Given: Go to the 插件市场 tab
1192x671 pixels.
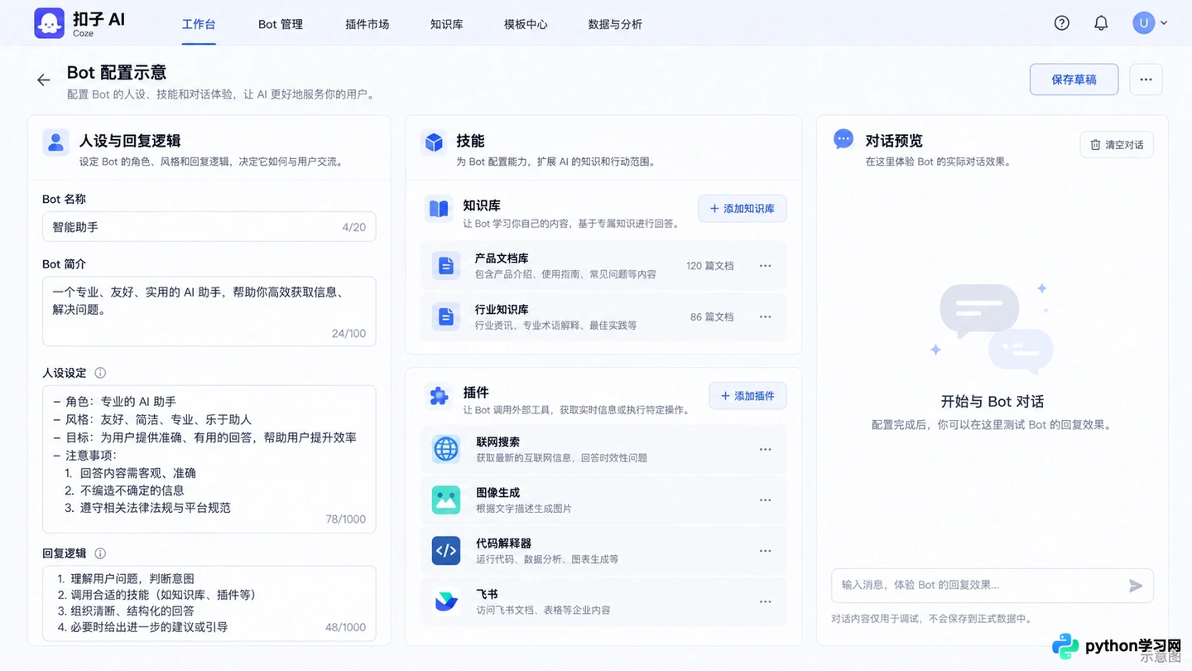Looking at the screenshot, I should [x=368, y=24].
